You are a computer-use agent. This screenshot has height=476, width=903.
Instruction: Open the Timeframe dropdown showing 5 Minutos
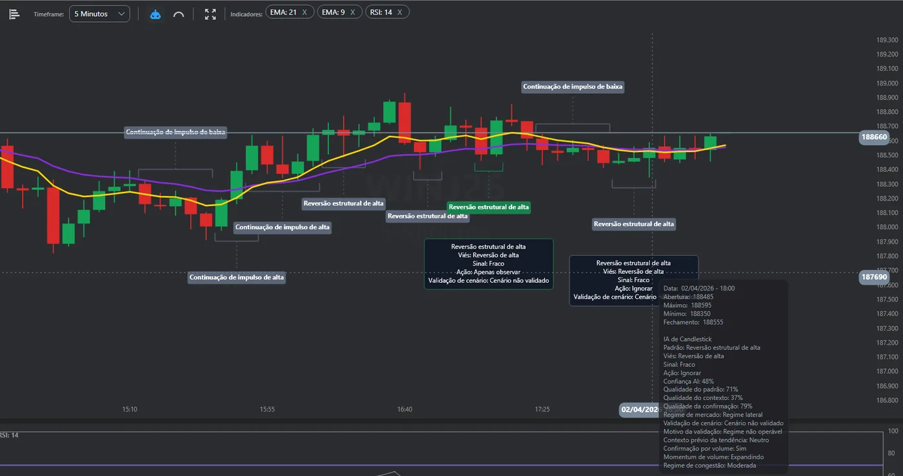(x=99, y=14)
